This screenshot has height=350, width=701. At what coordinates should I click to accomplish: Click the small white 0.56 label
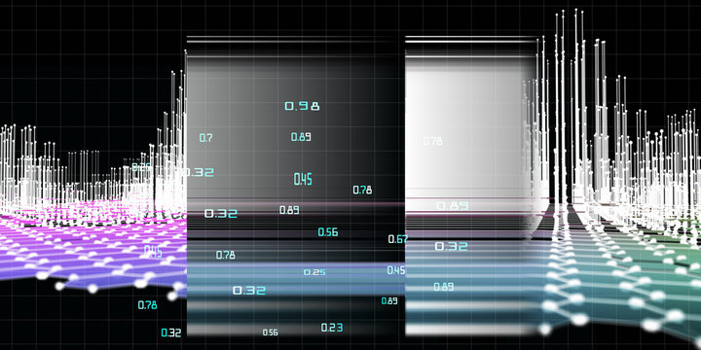point(270,332)
